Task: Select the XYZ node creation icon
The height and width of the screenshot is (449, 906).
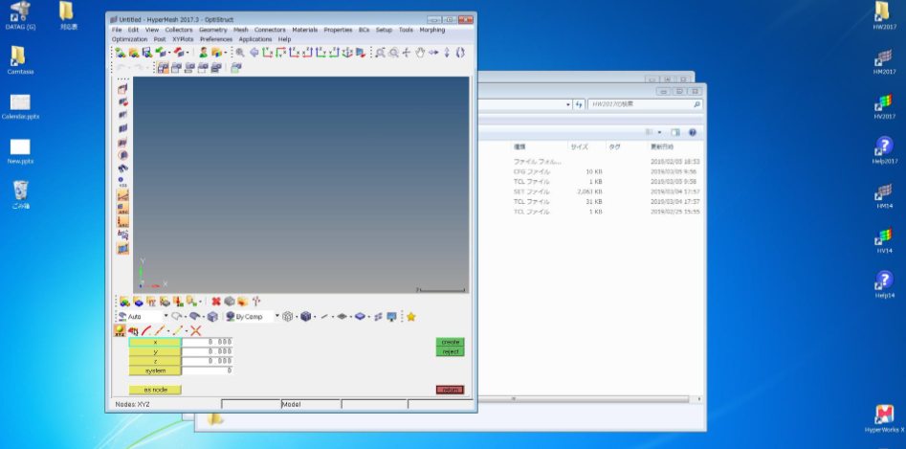Action: pyautogui.click(x=120, y=331)
